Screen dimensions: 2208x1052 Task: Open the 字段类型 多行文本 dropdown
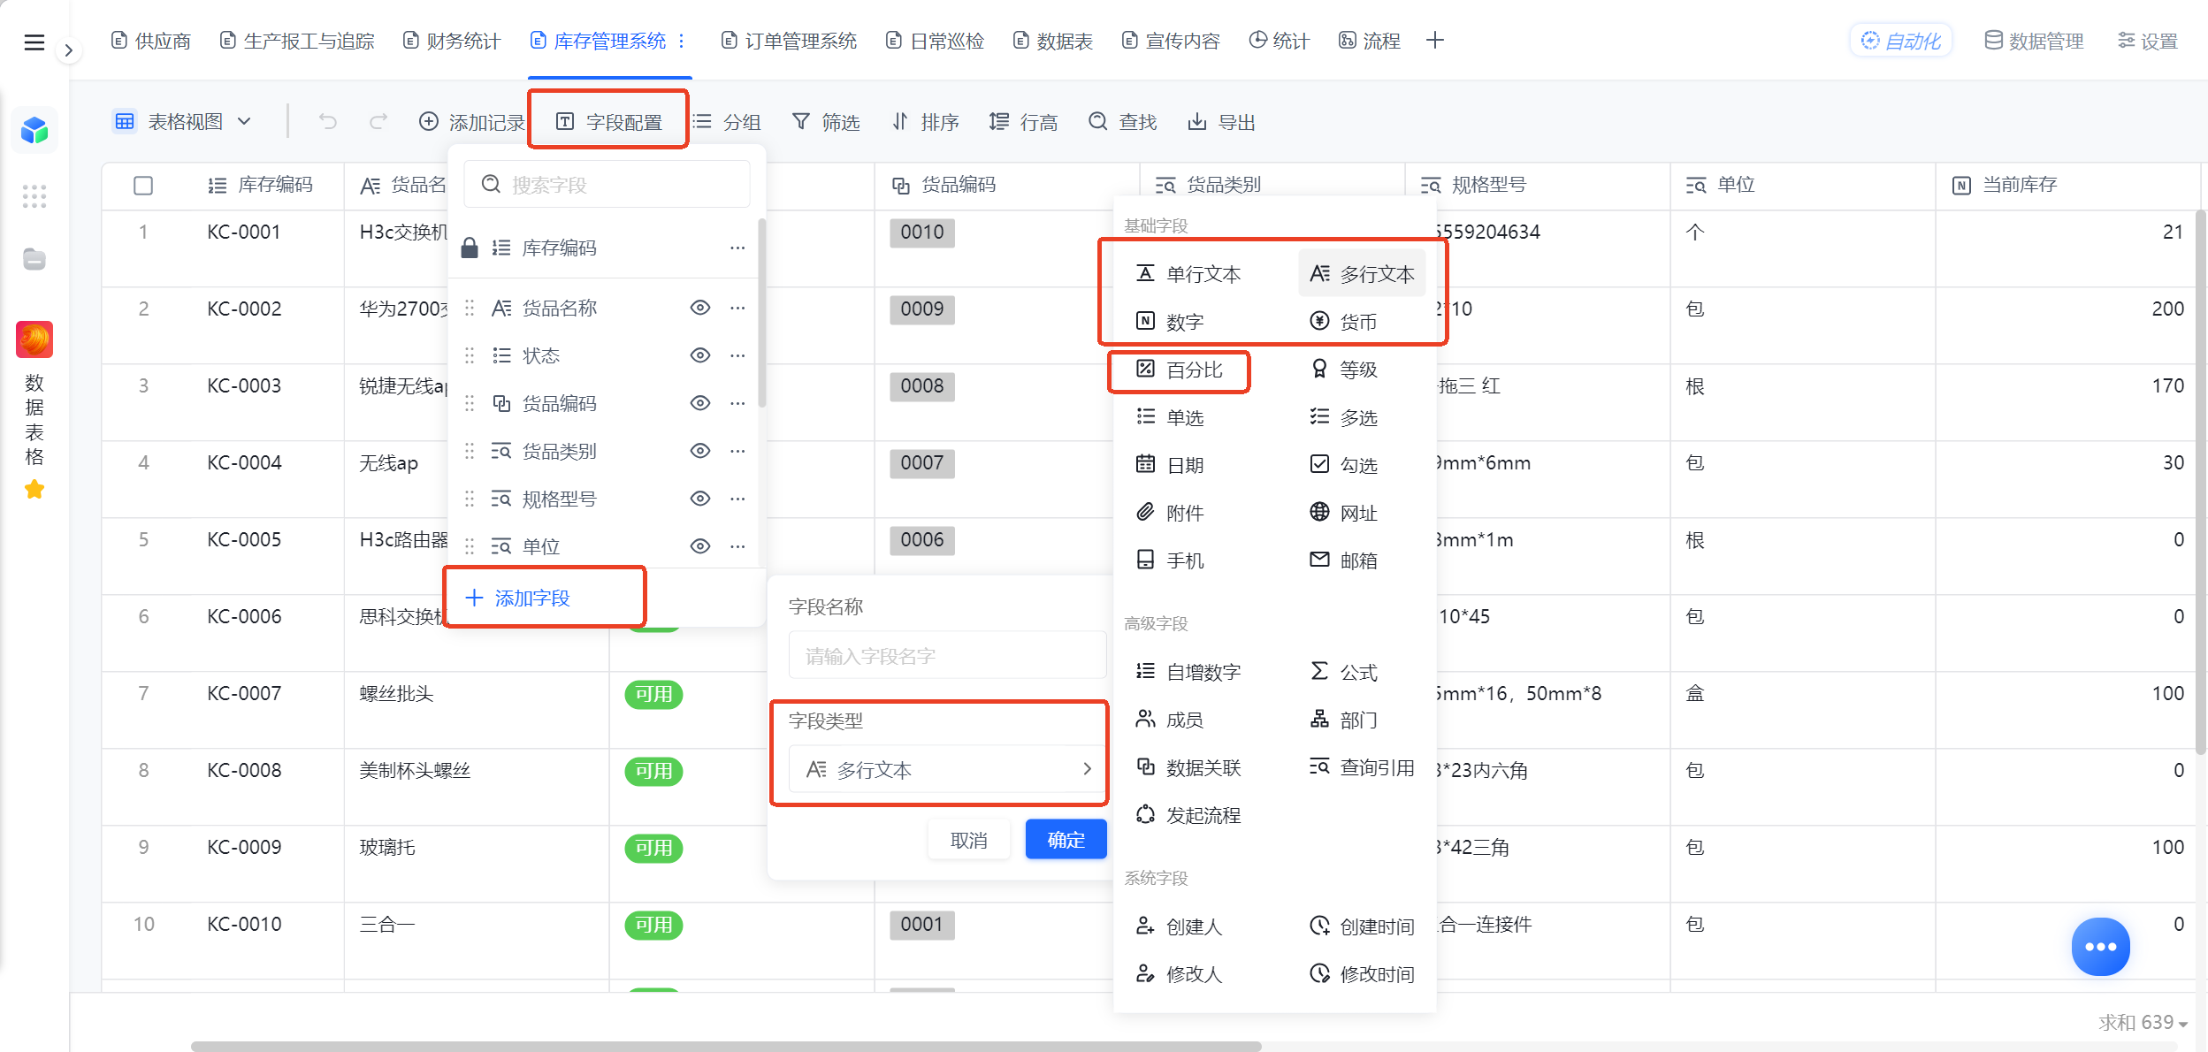[x=947, y=770]
